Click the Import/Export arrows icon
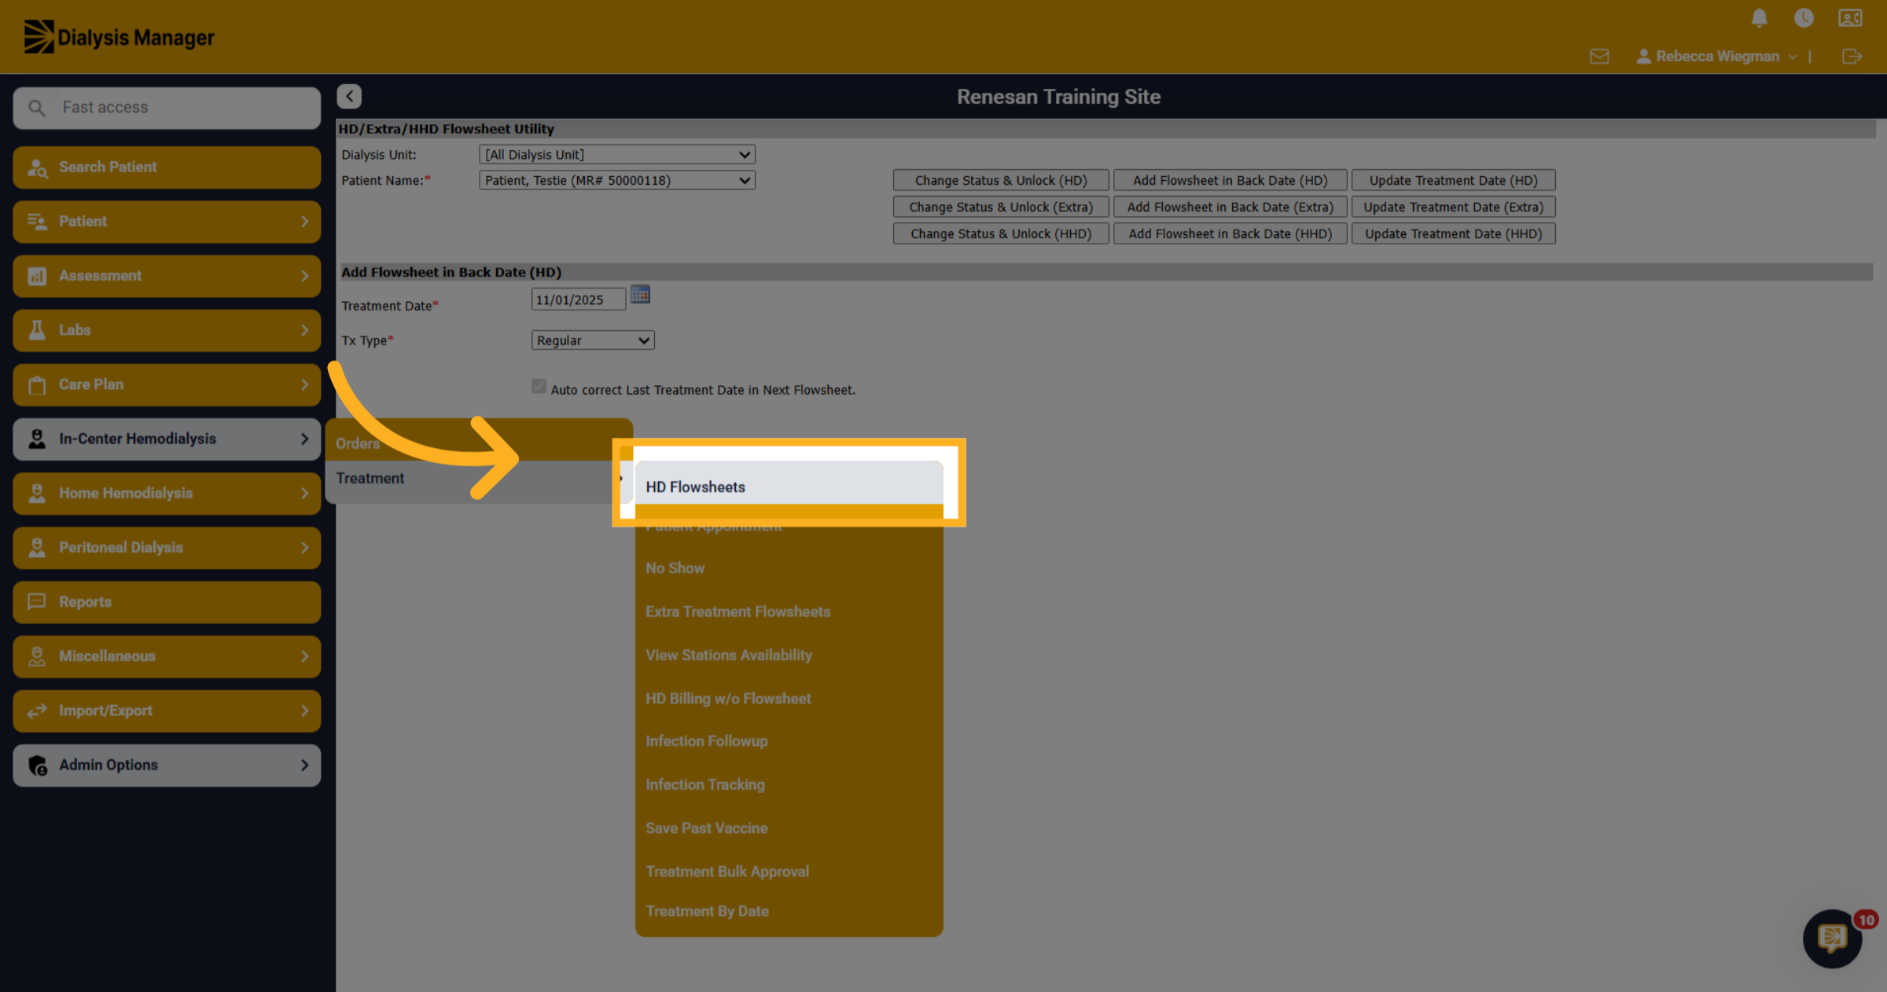The width and height of the screenshot is (1887, 992). click(x=37, y=711)
